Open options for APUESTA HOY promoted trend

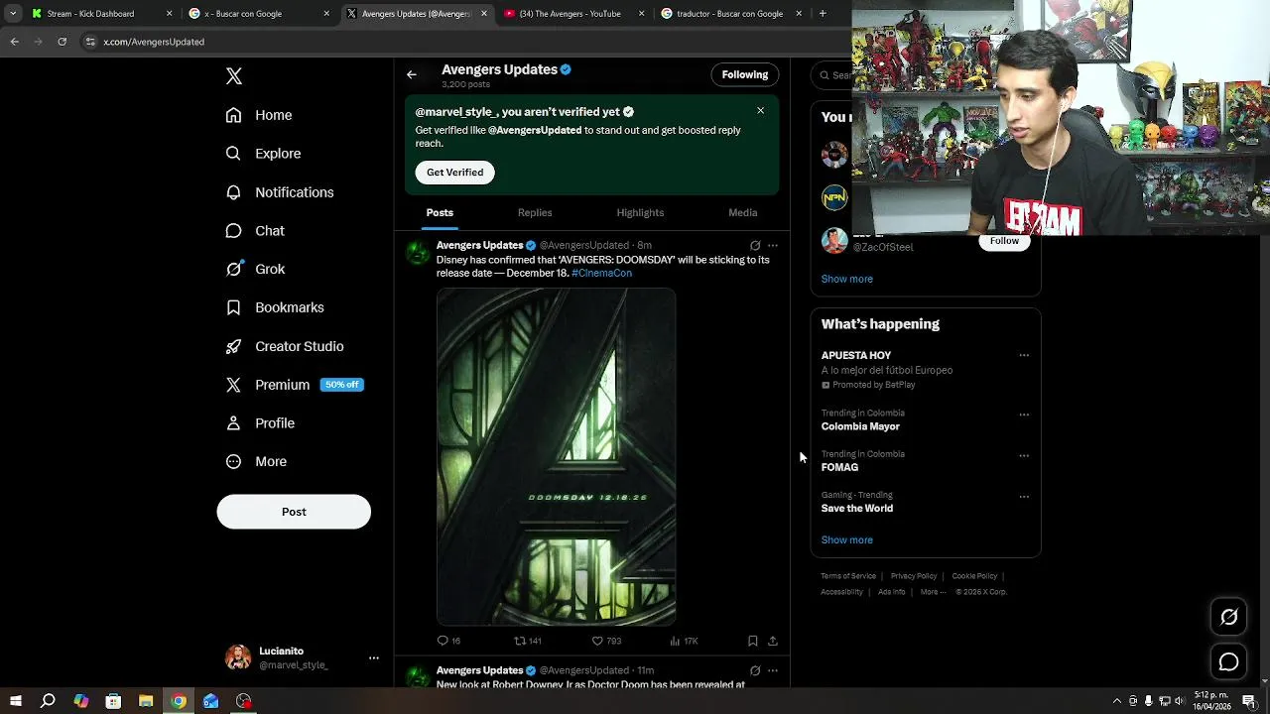pos(1024,355)
